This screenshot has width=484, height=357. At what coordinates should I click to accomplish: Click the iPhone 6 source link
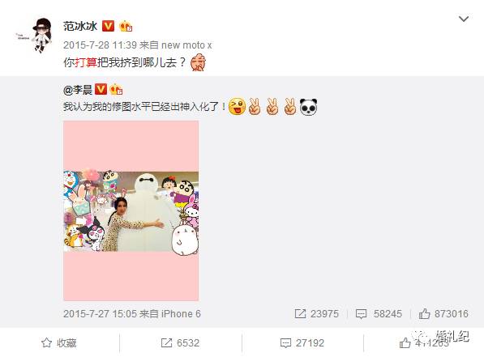181,314
